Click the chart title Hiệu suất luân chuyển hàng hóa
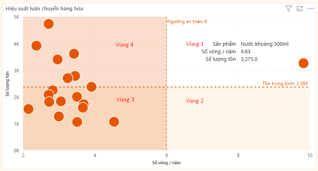Image resolution: width=318 pixels, height=171 pixels. (x=44, y=8)
